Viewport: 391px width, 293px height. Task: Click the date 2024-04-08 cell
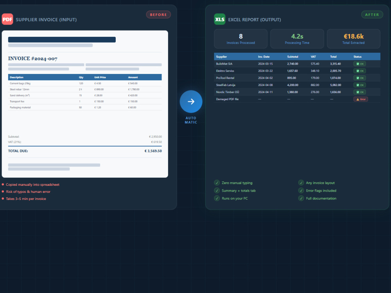click(x=265, y=85)
